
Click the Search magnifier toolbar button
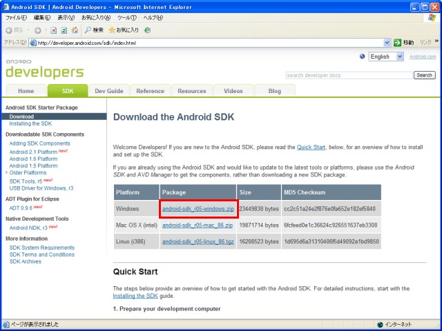pos(94,30)
